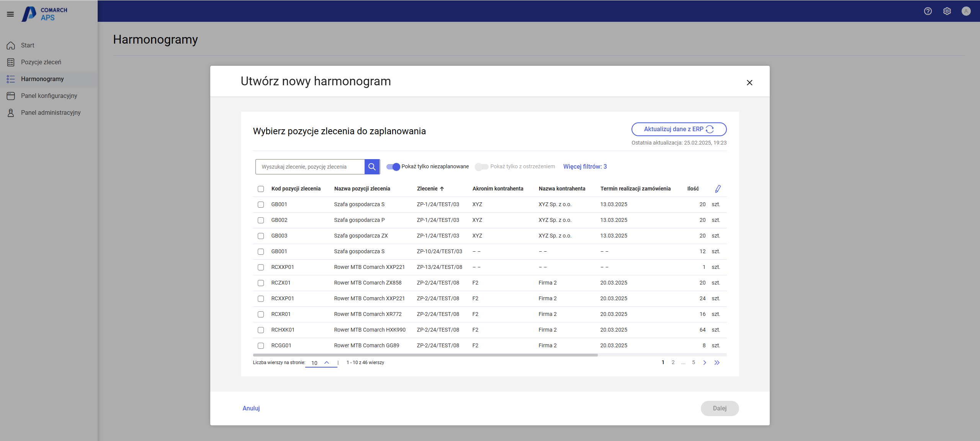Check the RCXR01 row checkbox
The image size is (980, 441).
[x=261, y=314]
